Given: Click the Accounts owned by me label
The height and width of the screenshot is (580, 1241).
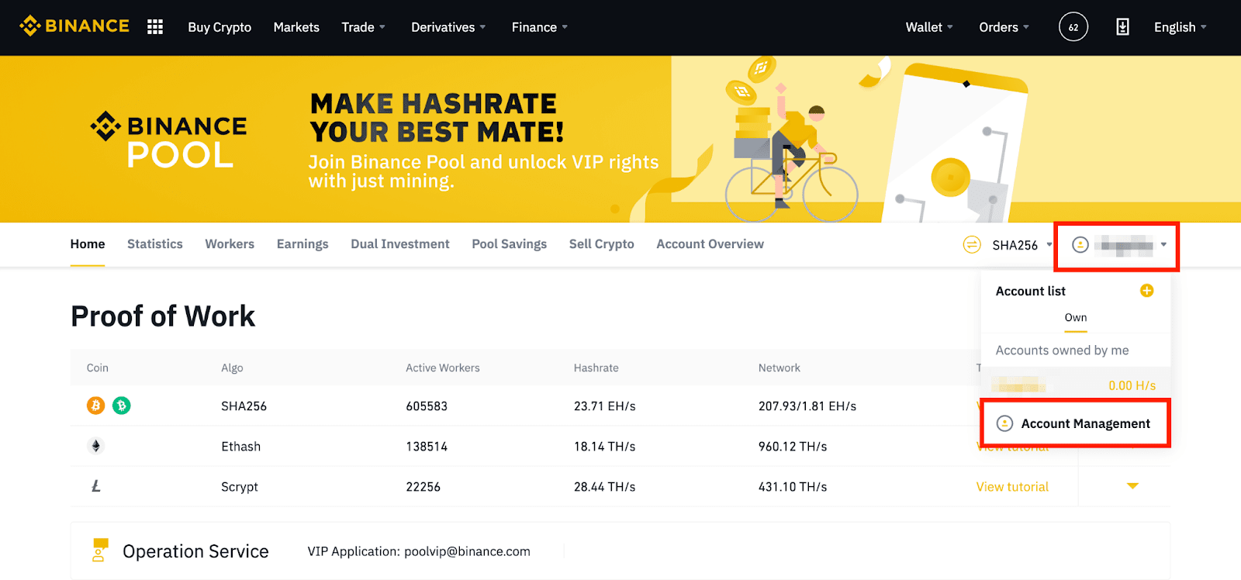Looking at the screenshot, I should 1063,350.
